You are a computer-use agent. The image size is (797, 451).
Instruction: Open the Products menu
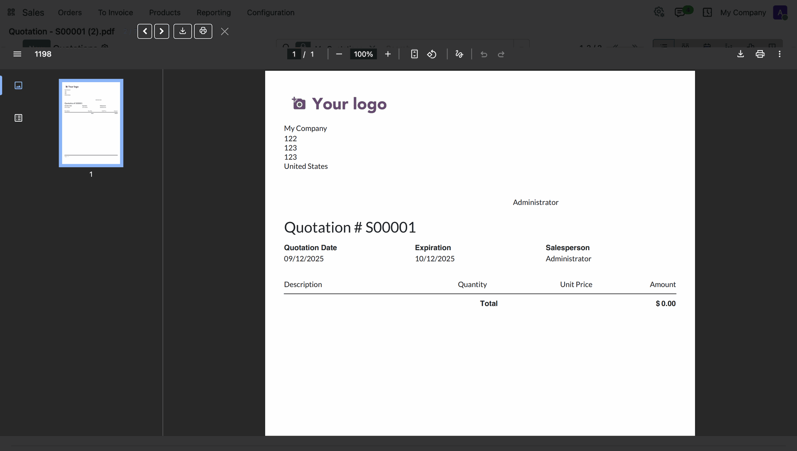pyautogui.click(x=165, y=12)
